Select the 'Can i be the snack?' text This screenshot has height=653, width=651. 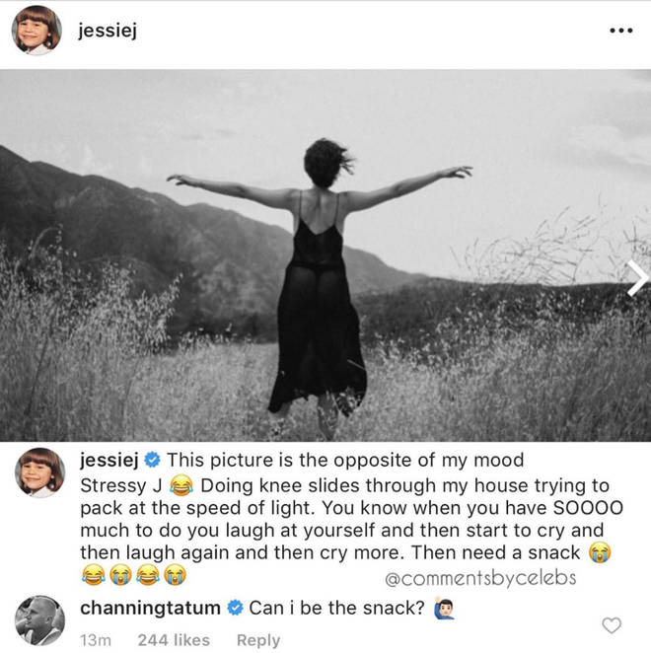(x=336, y=608)
